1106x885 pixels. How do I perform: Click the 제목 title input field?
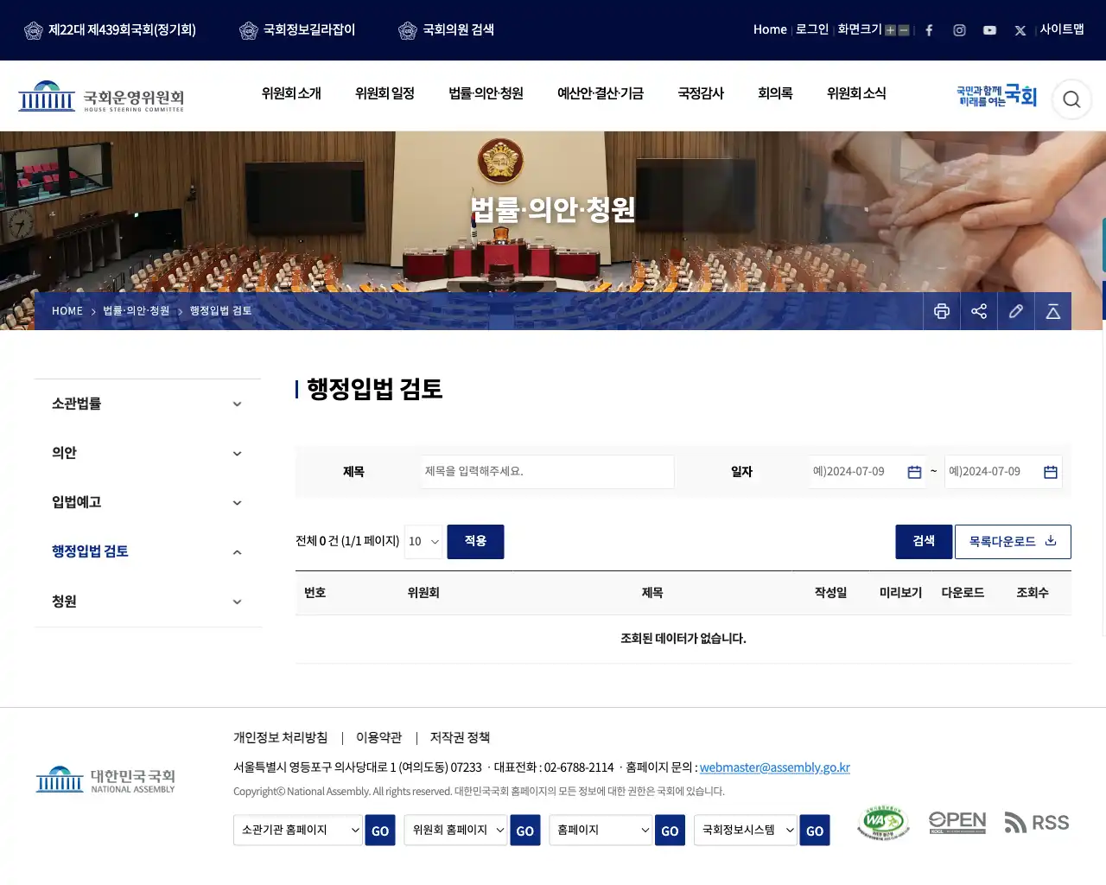(x=548, y=472)
